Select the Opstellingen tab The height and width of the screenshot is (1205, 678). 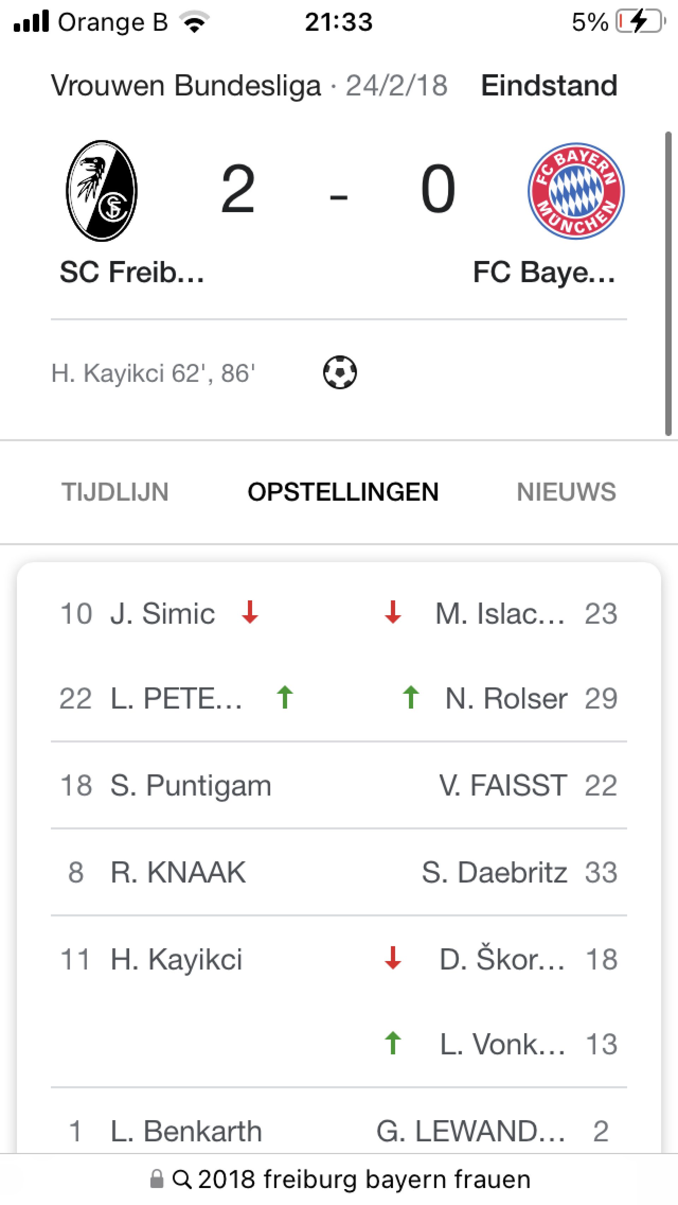pos(343,492)
